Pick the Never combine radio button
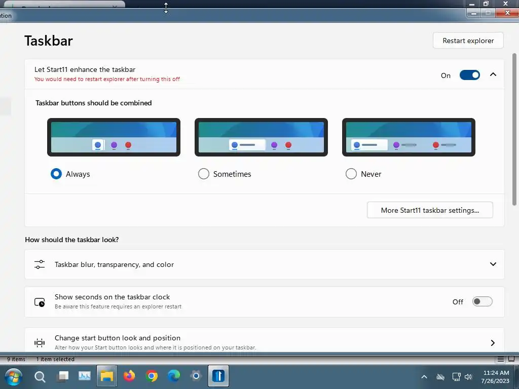This screenshot has height=389, width=519. 351,174
